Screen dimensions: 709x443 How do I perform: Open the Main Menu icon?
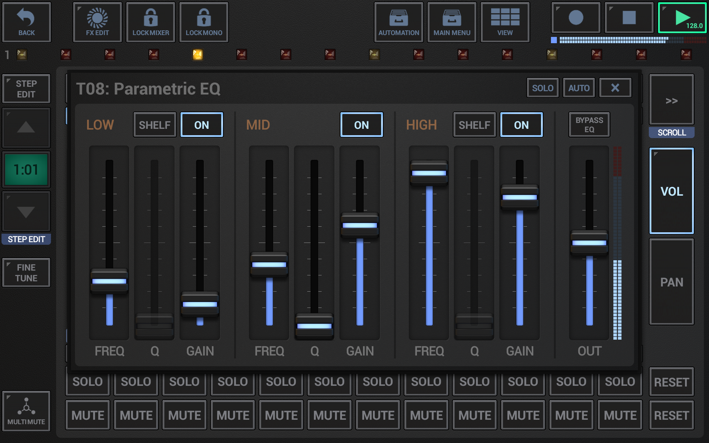pos(452,18)
